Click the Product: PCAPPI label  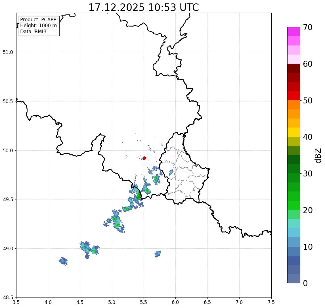tap(39, 20)
